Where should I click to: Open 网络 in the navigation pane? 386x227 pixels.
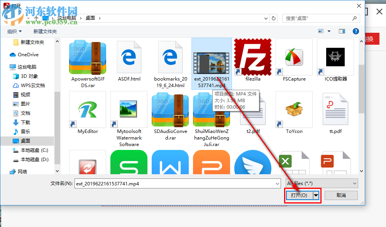coord(22,172)
